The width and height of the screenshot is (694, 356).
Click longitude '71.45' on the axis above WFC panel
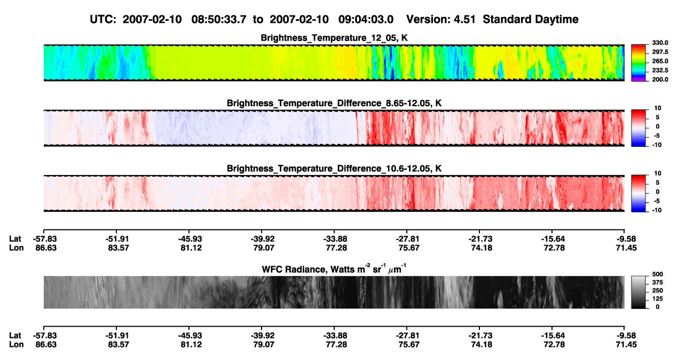click(625, 248)
